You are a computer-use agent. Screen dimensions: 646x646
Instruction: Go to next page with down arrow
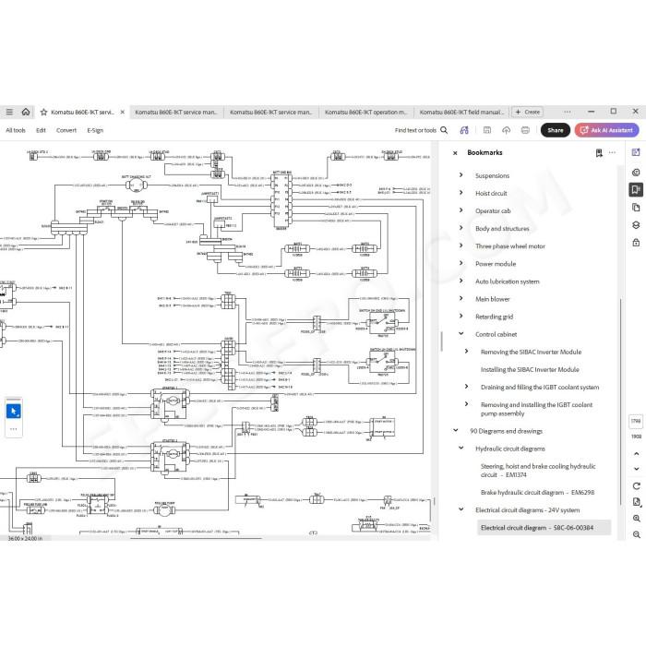point(637,469)
